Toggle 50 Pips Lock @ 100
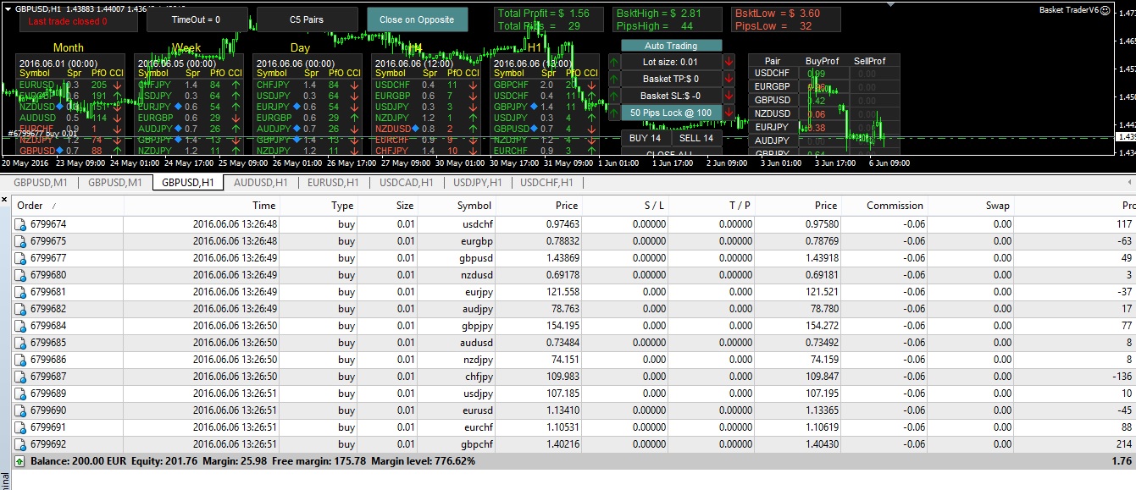Screen dimensions: 1136x490 (x=671, y=113)
